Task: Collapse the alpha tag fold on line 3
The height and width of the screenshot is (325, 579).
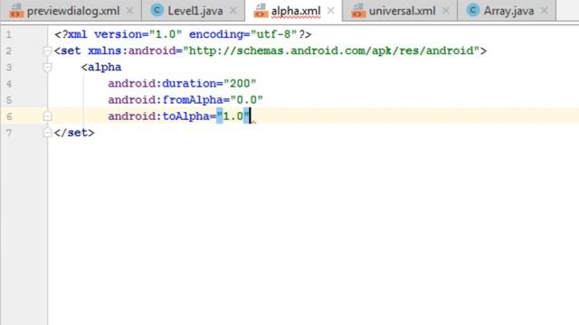Action: tap(47, 67)
